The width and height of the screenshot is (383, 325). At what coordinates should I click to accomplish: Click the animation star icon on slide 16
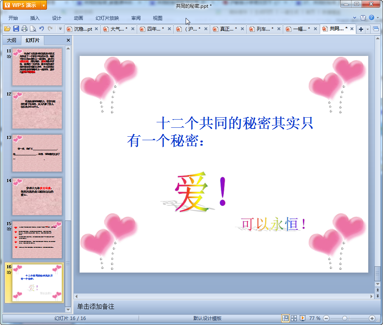pyautogui.click(x=9, y=272)
